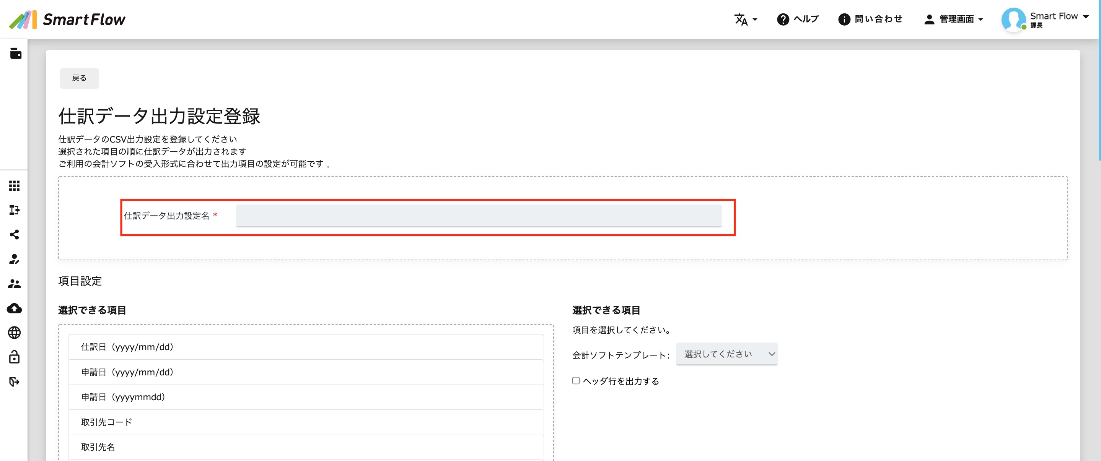Click the share icon in sidebar
1101x461 pixels.
pyautogui.click(x=15, y=234)
